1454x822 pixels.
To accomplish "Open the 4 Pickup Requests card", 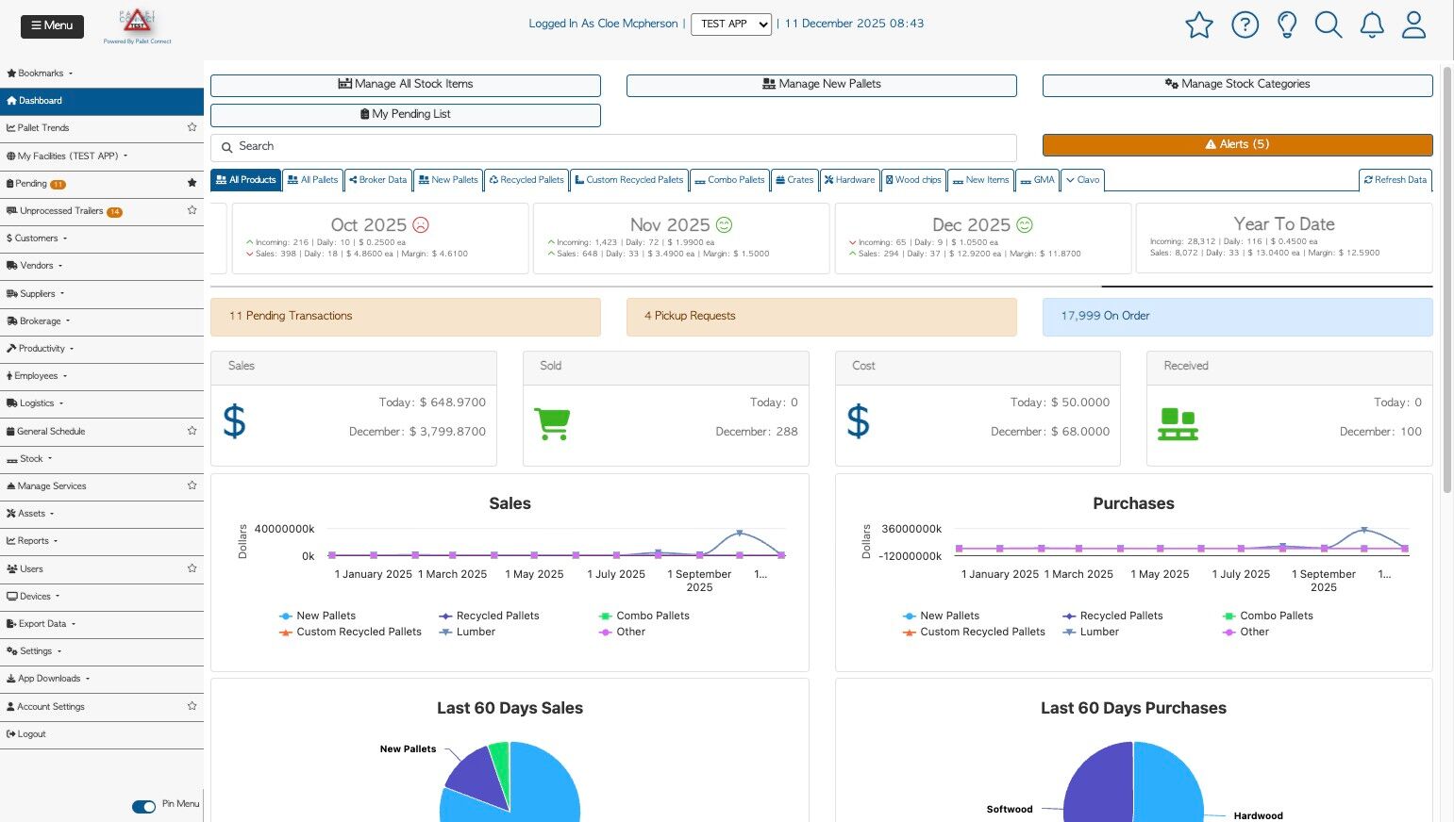I will pyautogui.click(x=822, y=317).
